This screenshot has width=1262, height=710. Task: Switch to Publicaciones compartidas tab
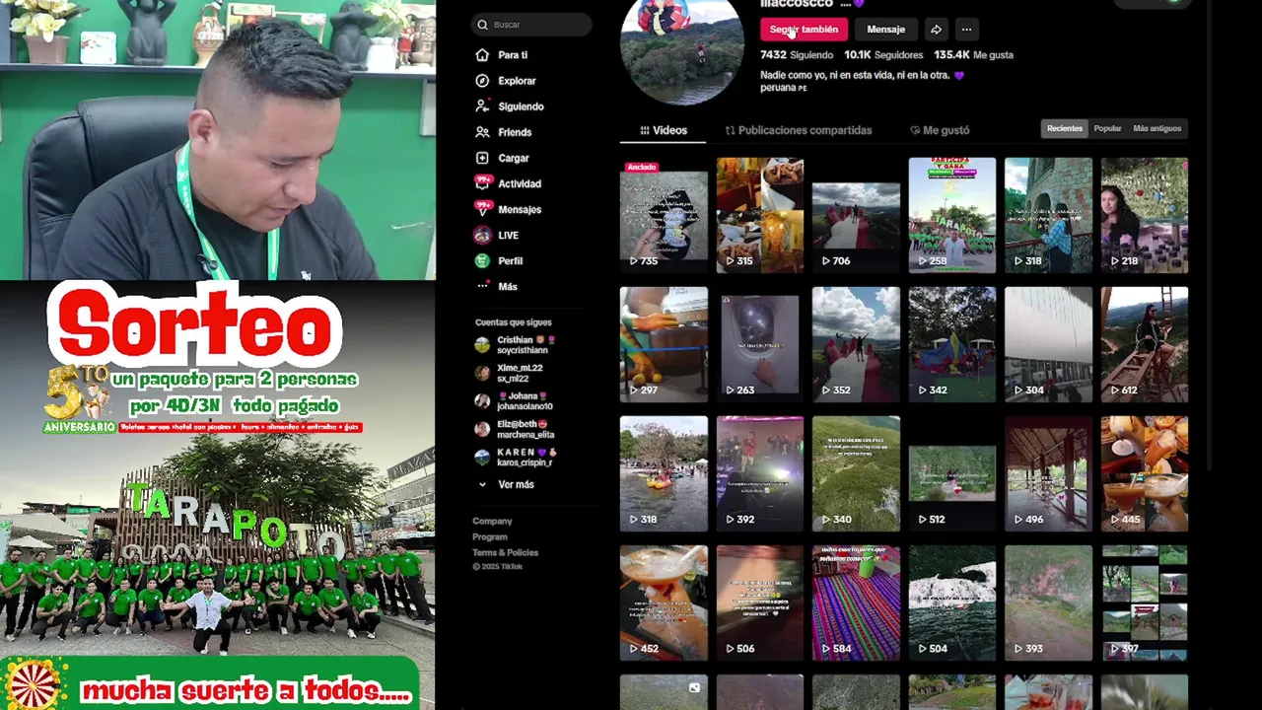click(798, 130)
